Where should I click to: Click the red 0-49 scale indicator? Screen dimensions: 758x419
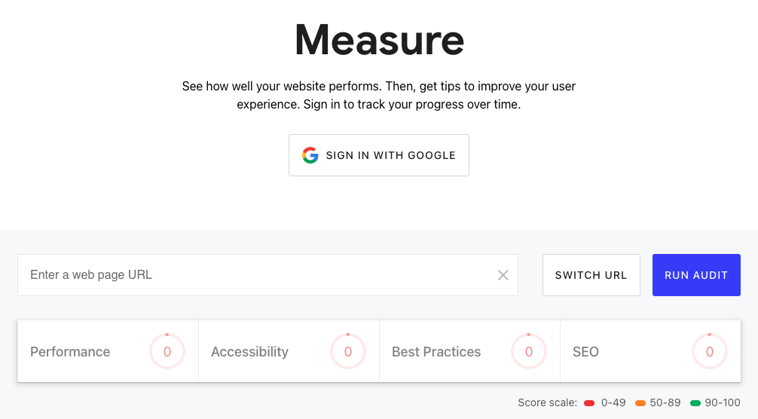tap(589, 403)
